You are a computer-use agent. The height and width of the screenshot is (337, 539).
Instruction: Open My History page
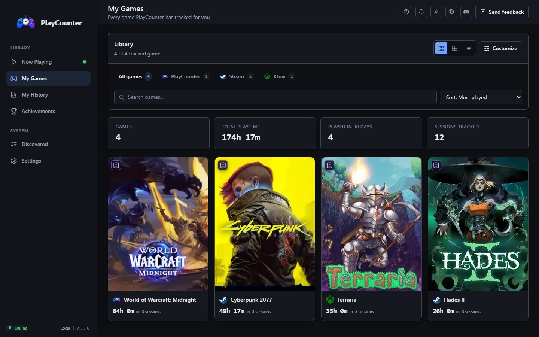(48, 95)
